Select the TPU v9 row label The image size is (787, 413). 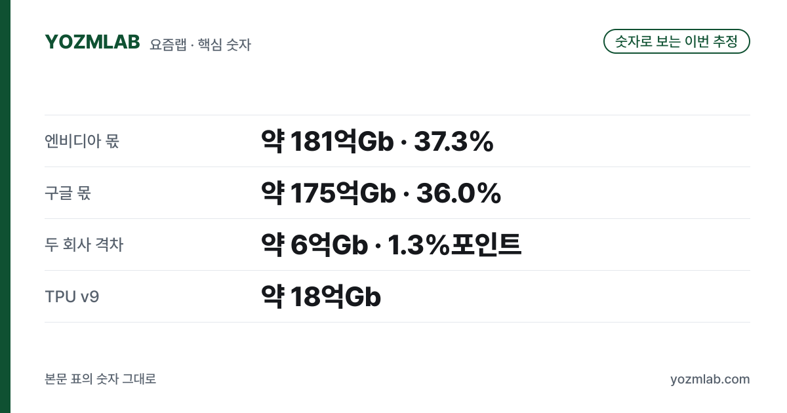(x=72, y=296)
